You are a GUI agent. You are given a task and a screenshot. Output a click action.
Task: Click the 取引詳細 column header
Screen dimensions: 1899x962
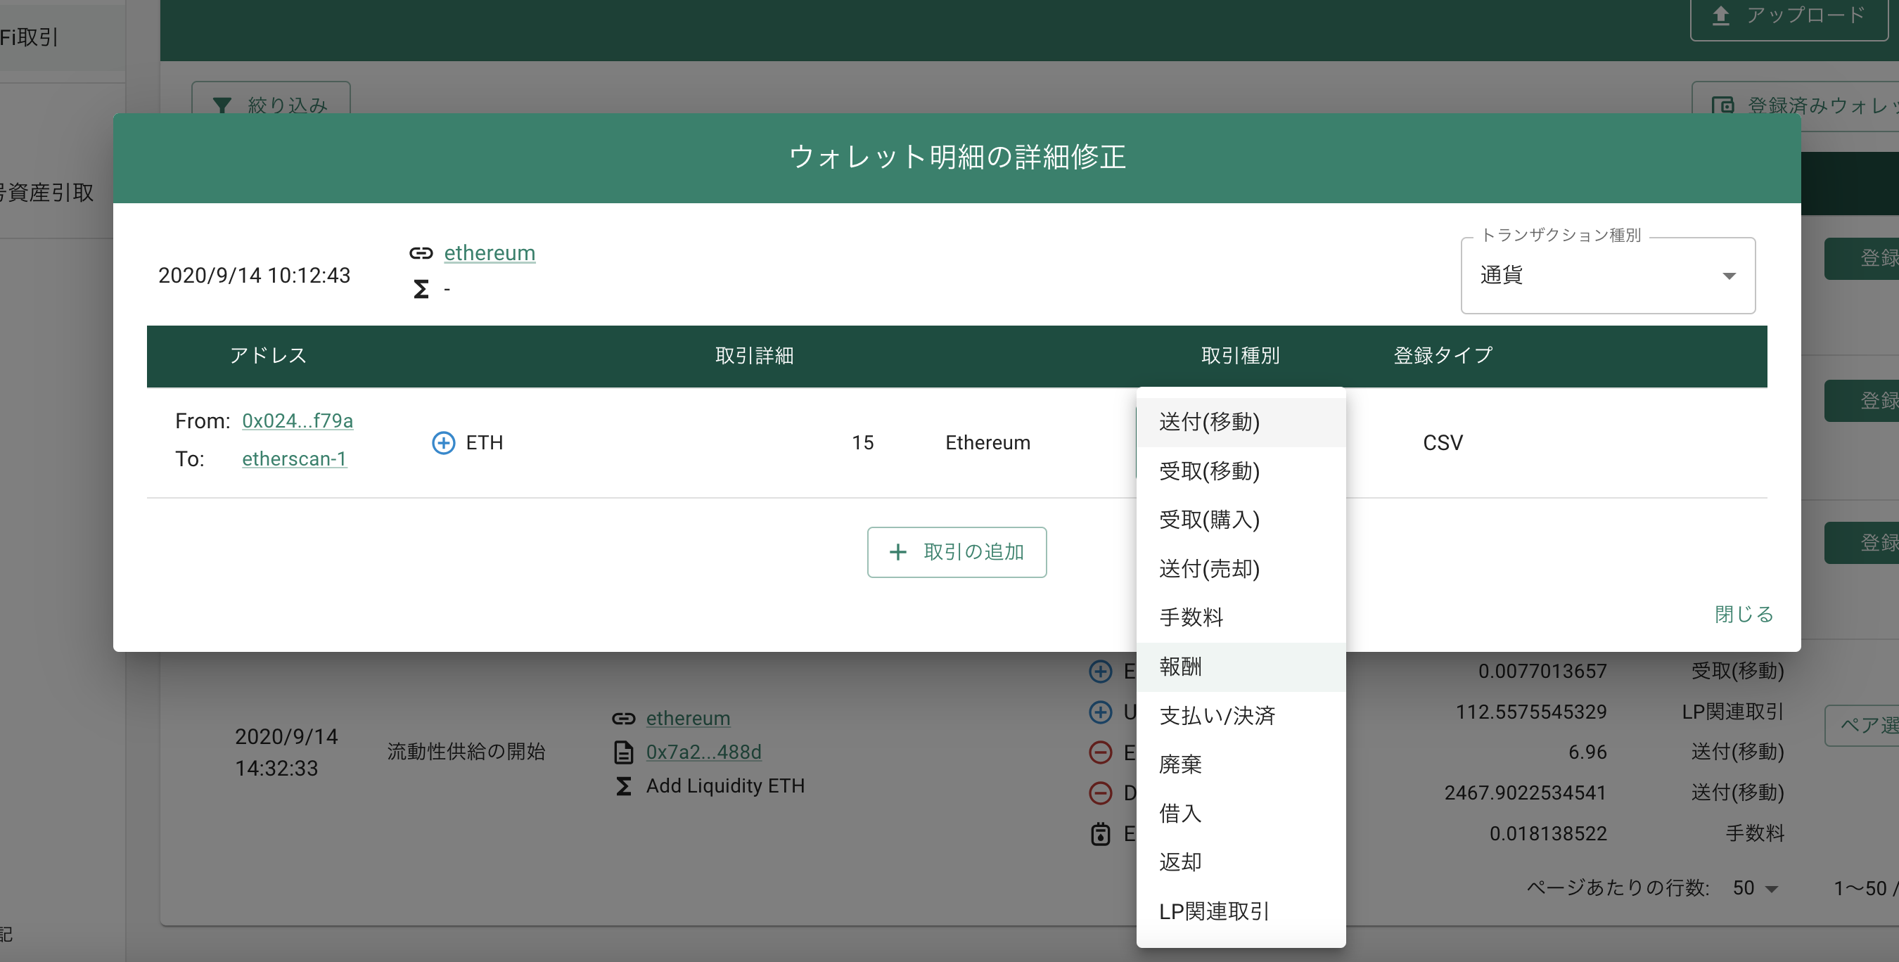pyautogui.click(x=754, y=355)
